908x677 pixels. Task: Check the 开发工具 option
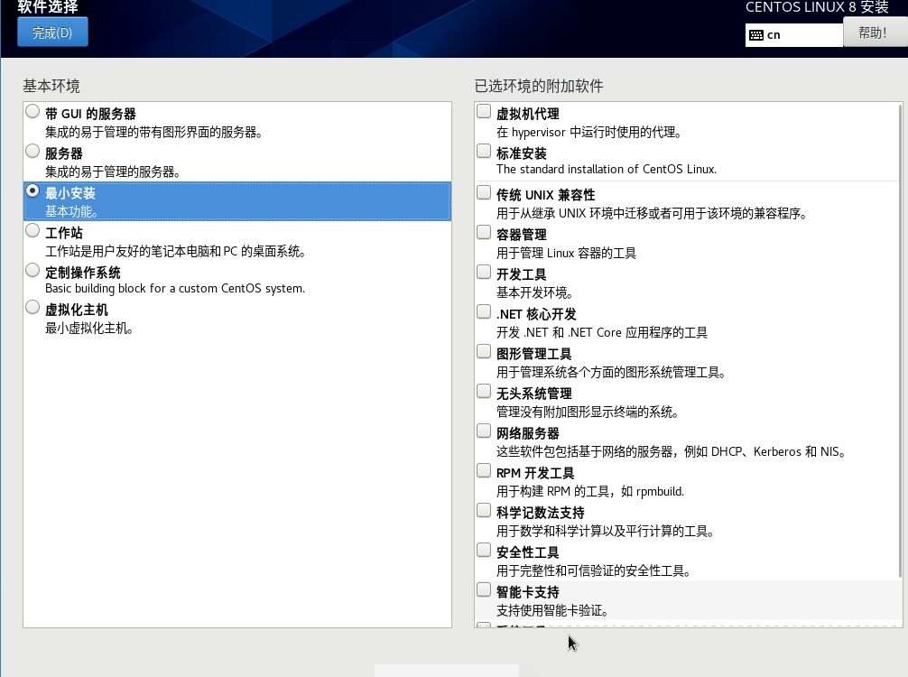(485, 273)
